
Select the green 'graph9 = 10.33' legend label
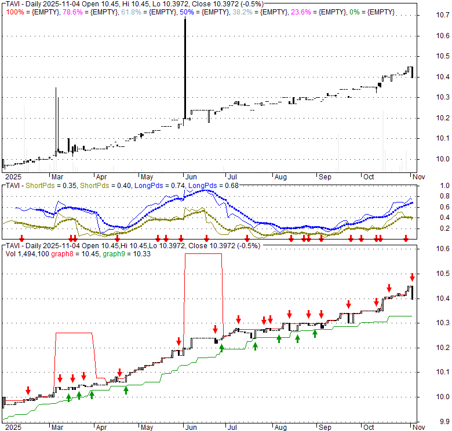pyautogui.click(x=126, y=254)
